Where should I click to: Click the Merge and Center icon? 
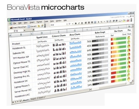pos(95,22)
